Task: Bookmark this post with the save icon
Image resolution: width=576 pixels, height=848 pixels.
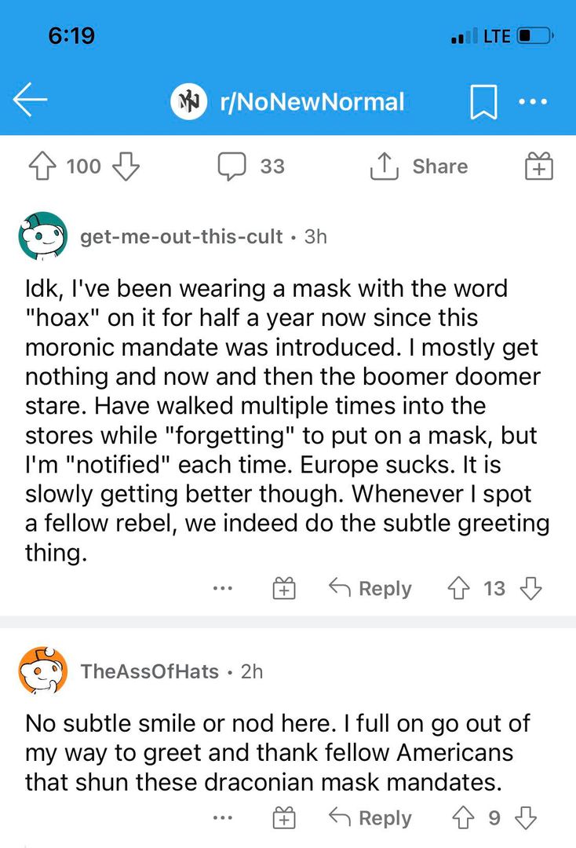Action: (483, 103)
